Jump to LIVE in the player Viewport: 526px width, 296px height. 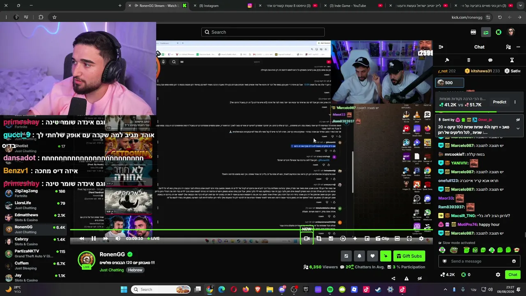pos(153,238)
